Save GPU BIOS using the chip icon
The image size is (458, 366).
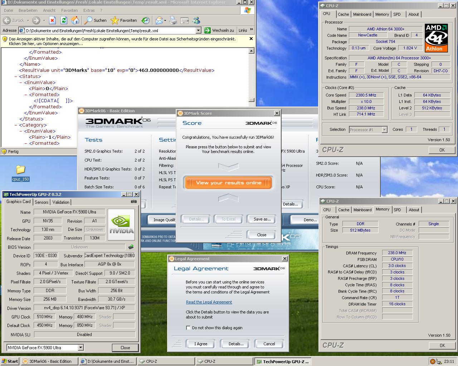pyautogui.click(x=131, y=247)
